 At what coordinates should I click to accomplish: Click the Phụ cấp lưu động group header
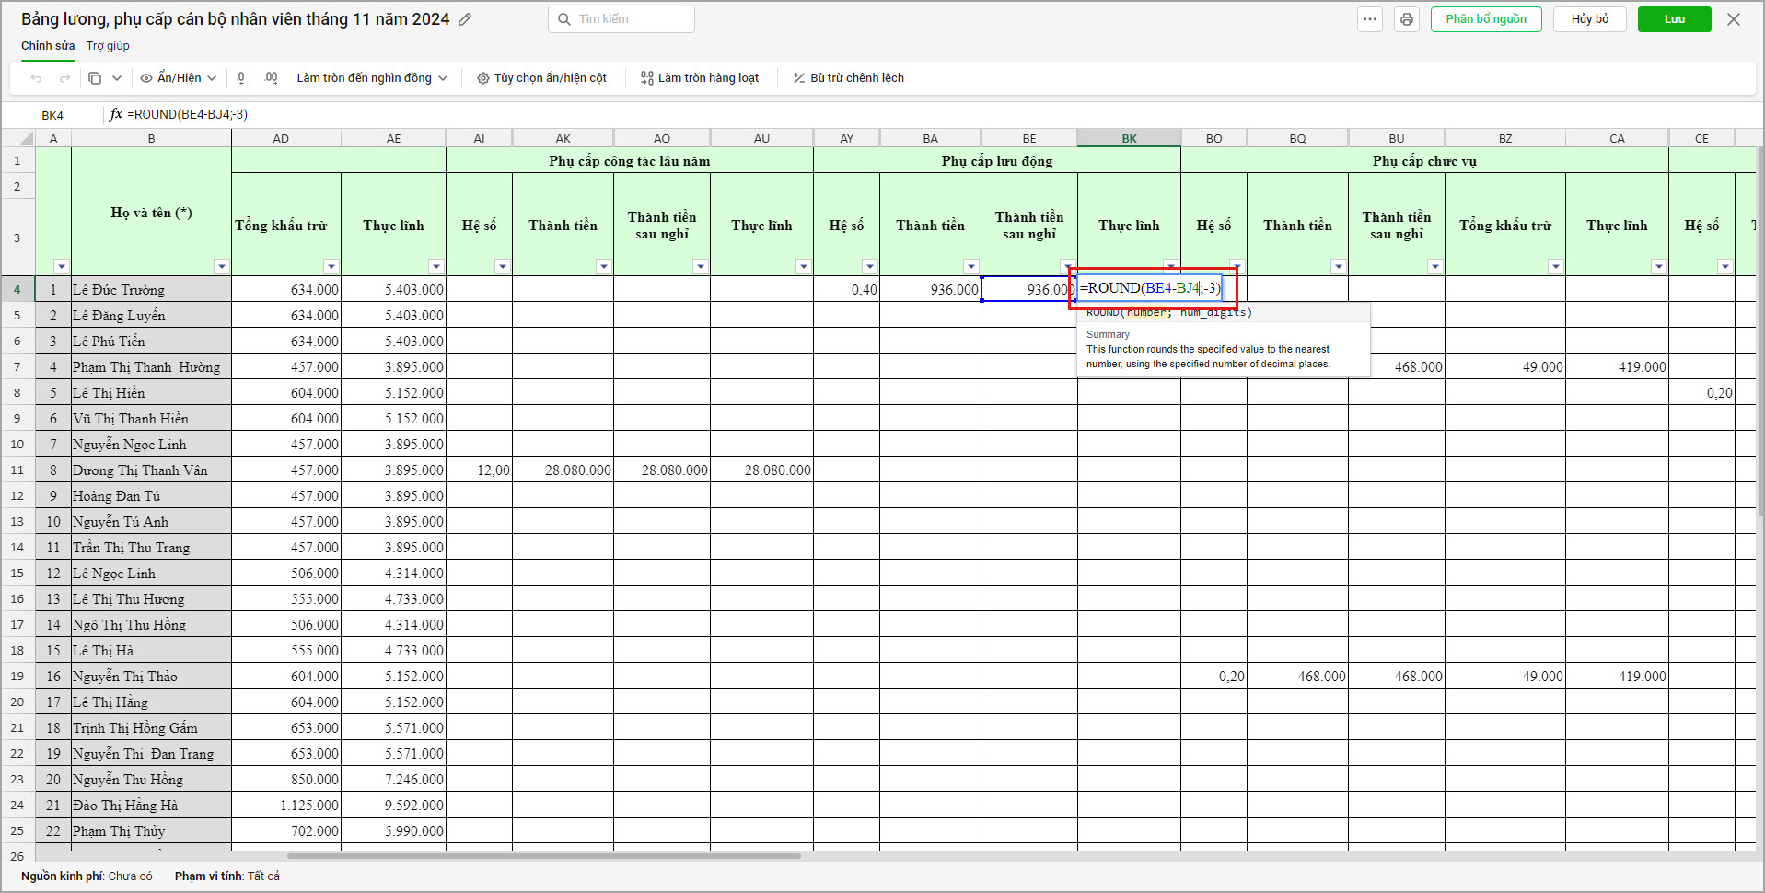pos(997,160)
